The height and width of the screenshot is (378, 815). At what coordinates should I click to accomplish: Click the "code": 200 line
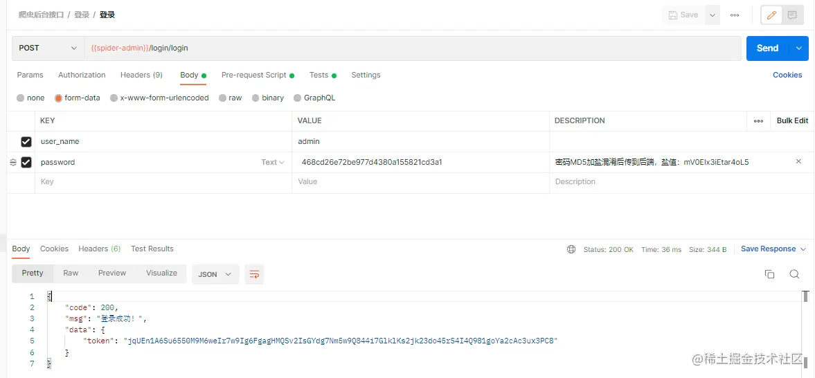tap(91, 308)
